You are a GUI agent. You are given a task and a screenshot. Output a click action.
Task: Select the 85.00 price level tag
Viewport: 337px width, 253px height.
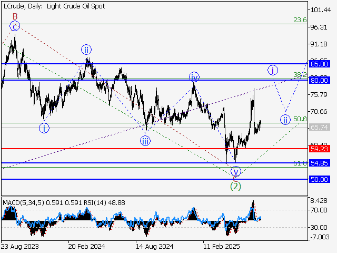coord(319,64)
